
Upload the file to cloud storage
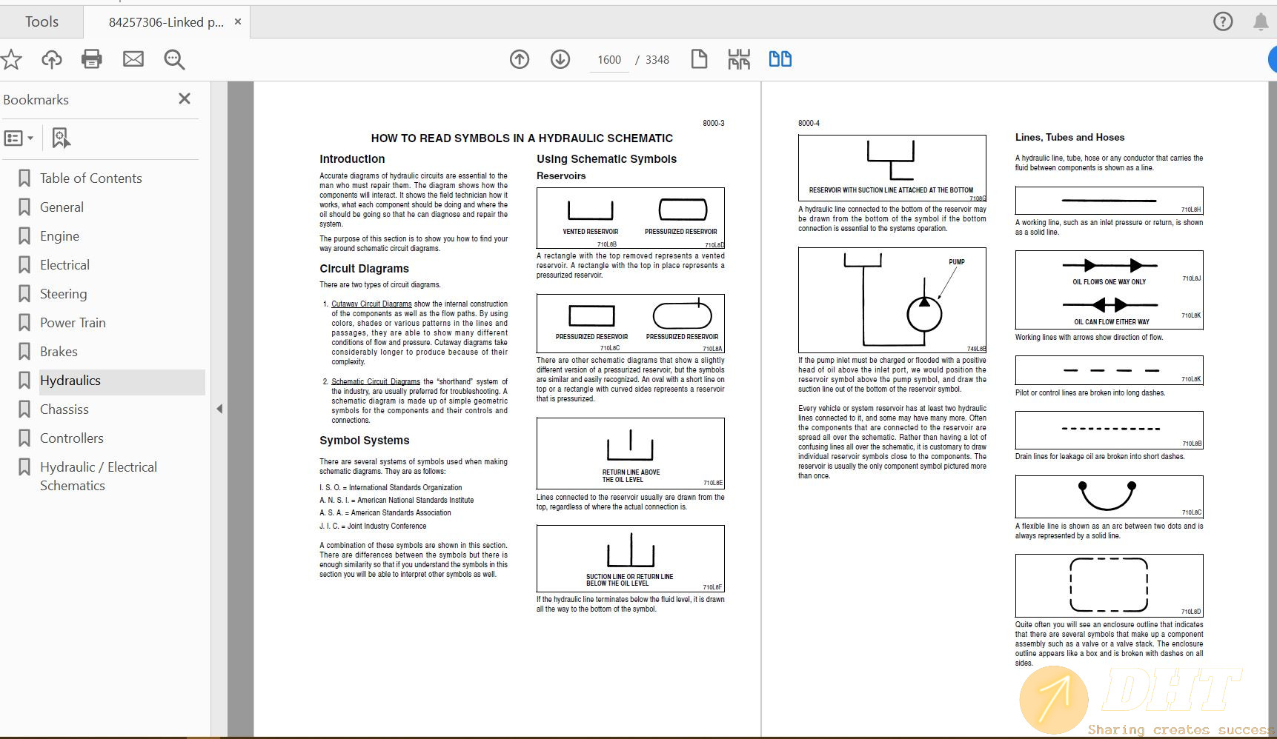[52, 59]
